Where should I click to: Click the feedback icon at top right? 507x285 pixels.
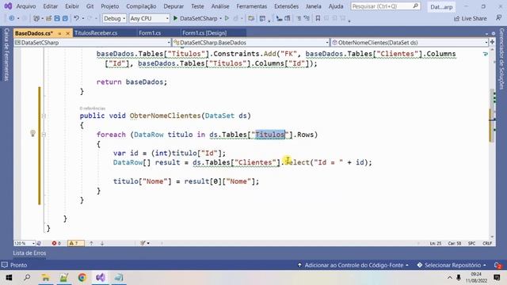(x=498, y=18)
